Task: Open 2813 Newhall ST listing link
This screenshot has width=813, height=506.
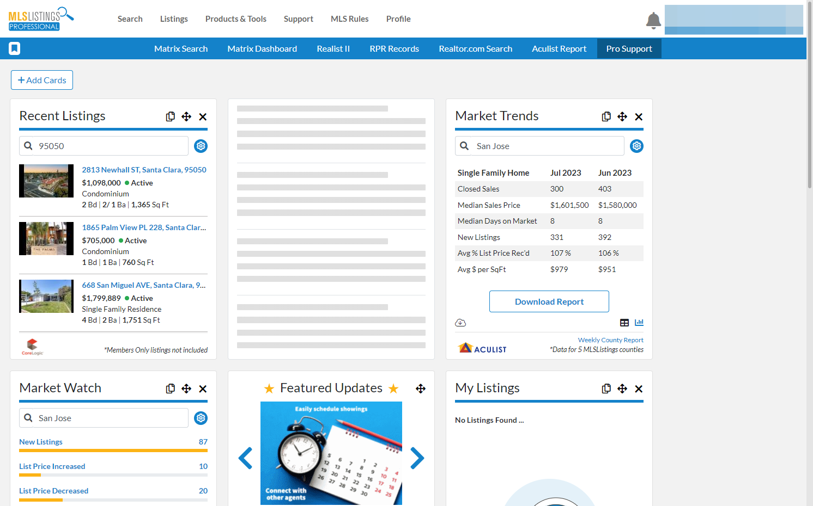Action: click(144, 170)
